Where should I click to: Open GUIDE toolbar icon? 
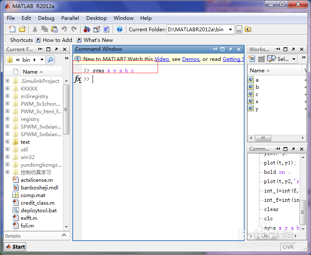click(x=97, y=29)
